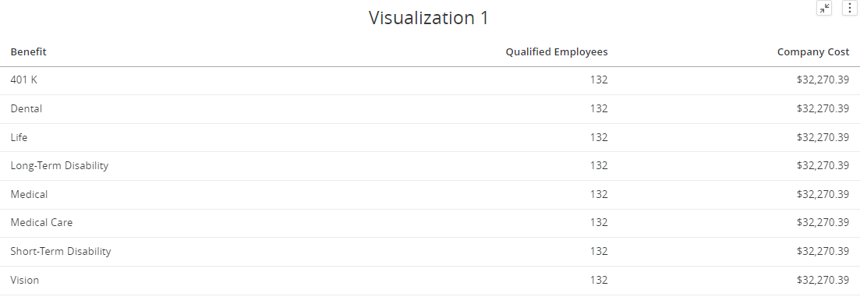Collapse the visualization with the minimize arrows icon
The width and height of the screenshot is (860, 304).
[824, 8]
